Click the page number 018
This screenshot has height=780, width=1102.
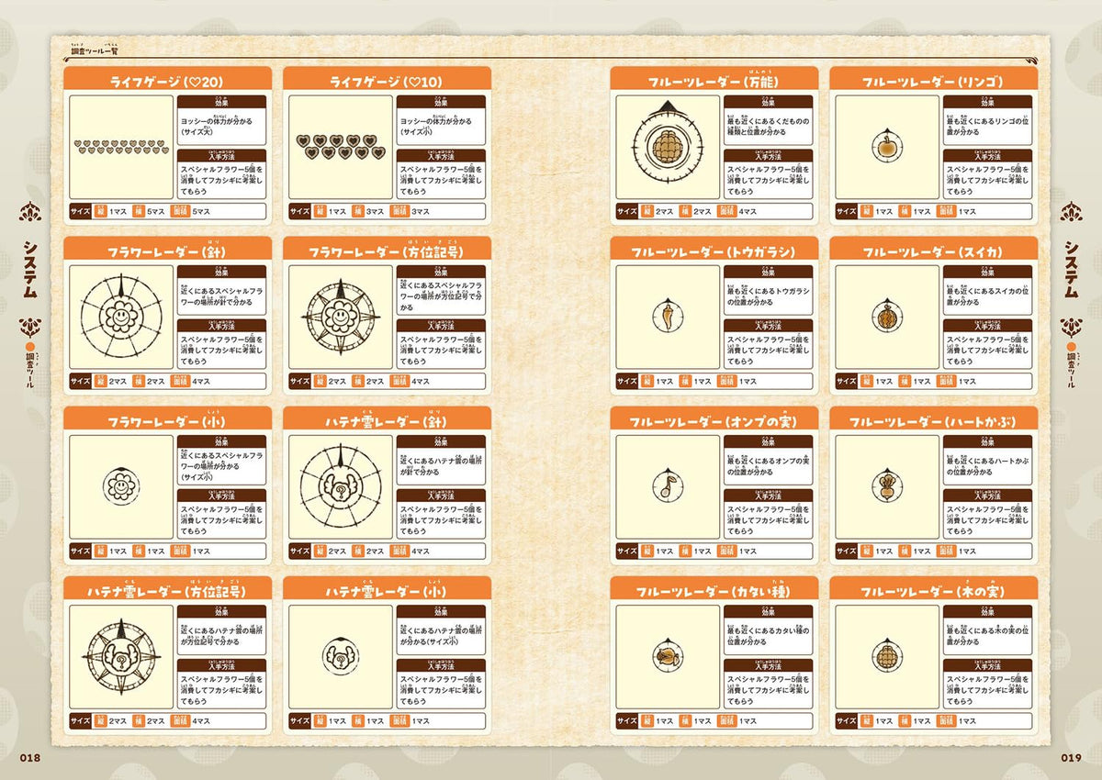[30, 757]
